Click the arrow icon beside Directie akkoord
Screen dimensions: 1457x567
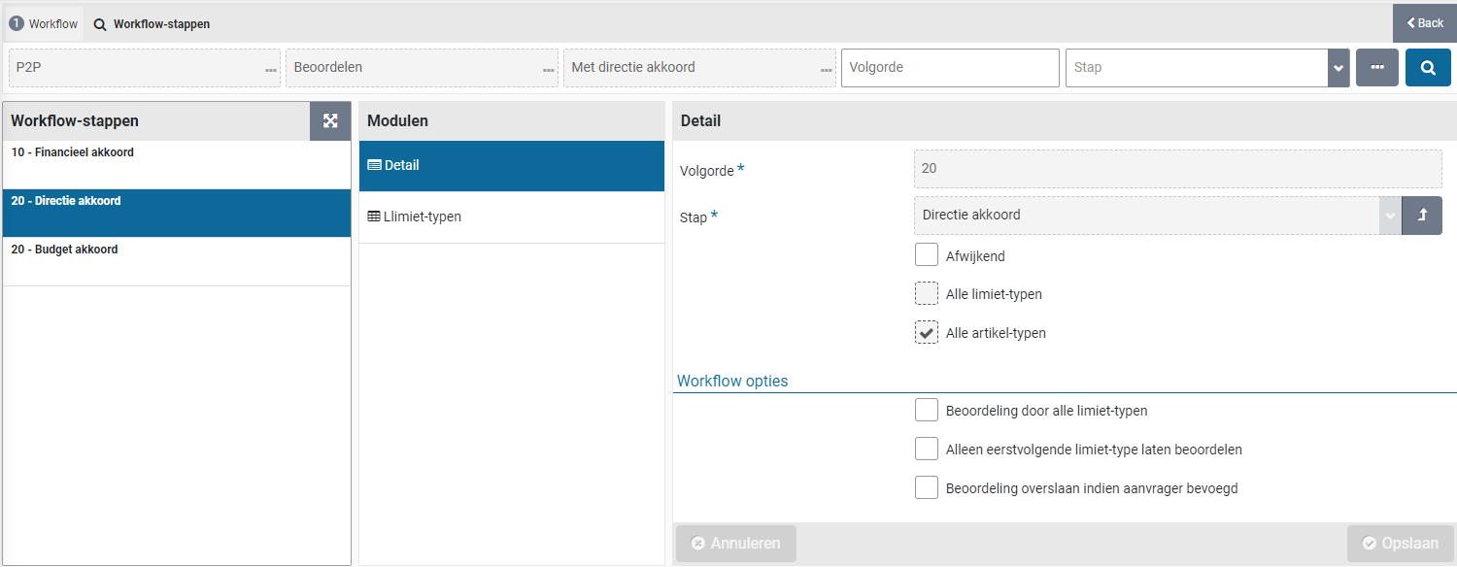pyautogui.click(x=1422, y=216)
